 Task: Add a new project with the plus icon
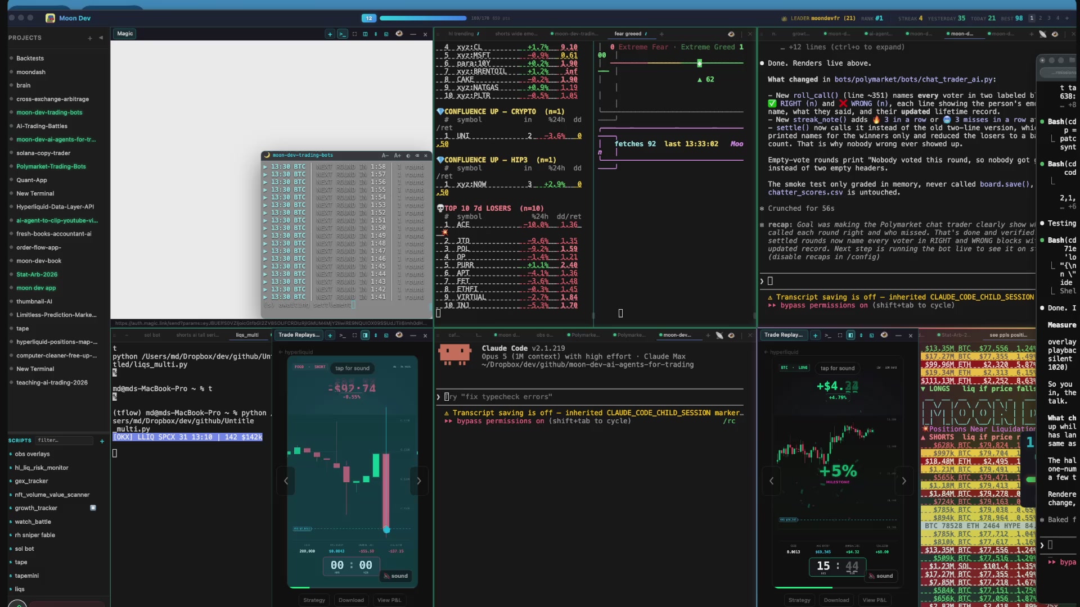[90, 38]
